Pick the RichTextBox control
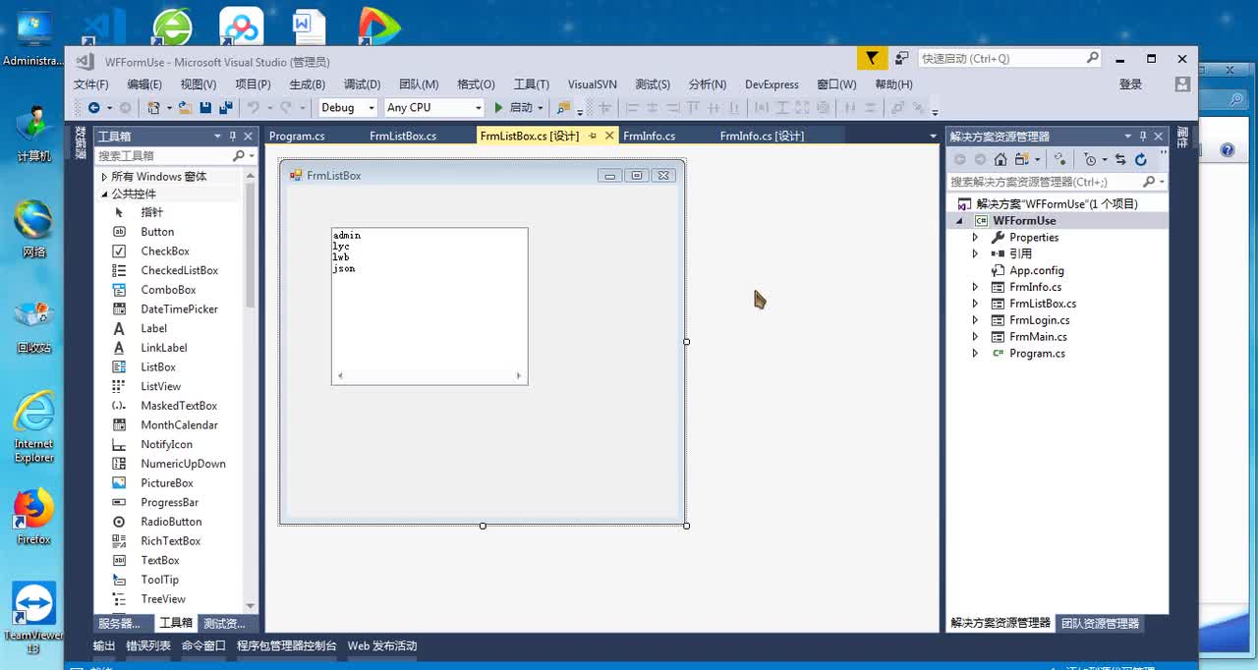This screenshot has height=670, width=1258. 170,541
